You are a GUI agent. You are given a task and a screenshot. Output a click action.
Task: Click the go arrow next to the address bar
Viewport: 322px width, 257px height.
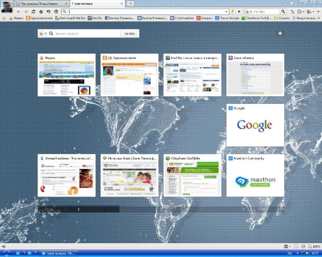pyautogui.click(x=239, y=12)
